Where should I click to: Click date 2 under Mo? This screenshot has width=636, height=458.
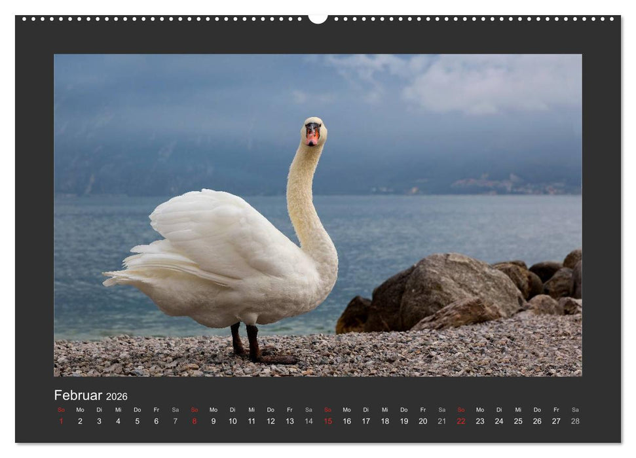tap(79, 421)
